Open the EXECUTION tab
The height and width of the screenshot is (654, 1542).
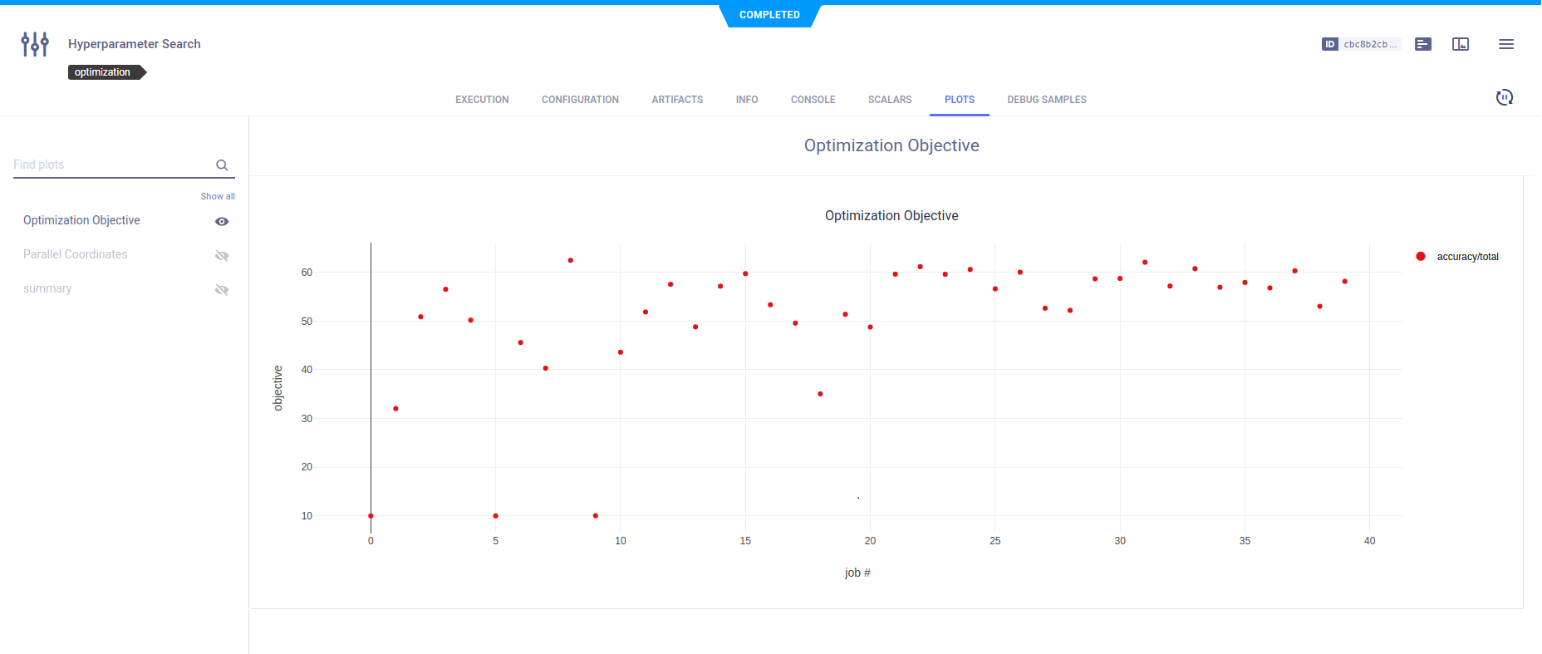[x=482, y=100]
